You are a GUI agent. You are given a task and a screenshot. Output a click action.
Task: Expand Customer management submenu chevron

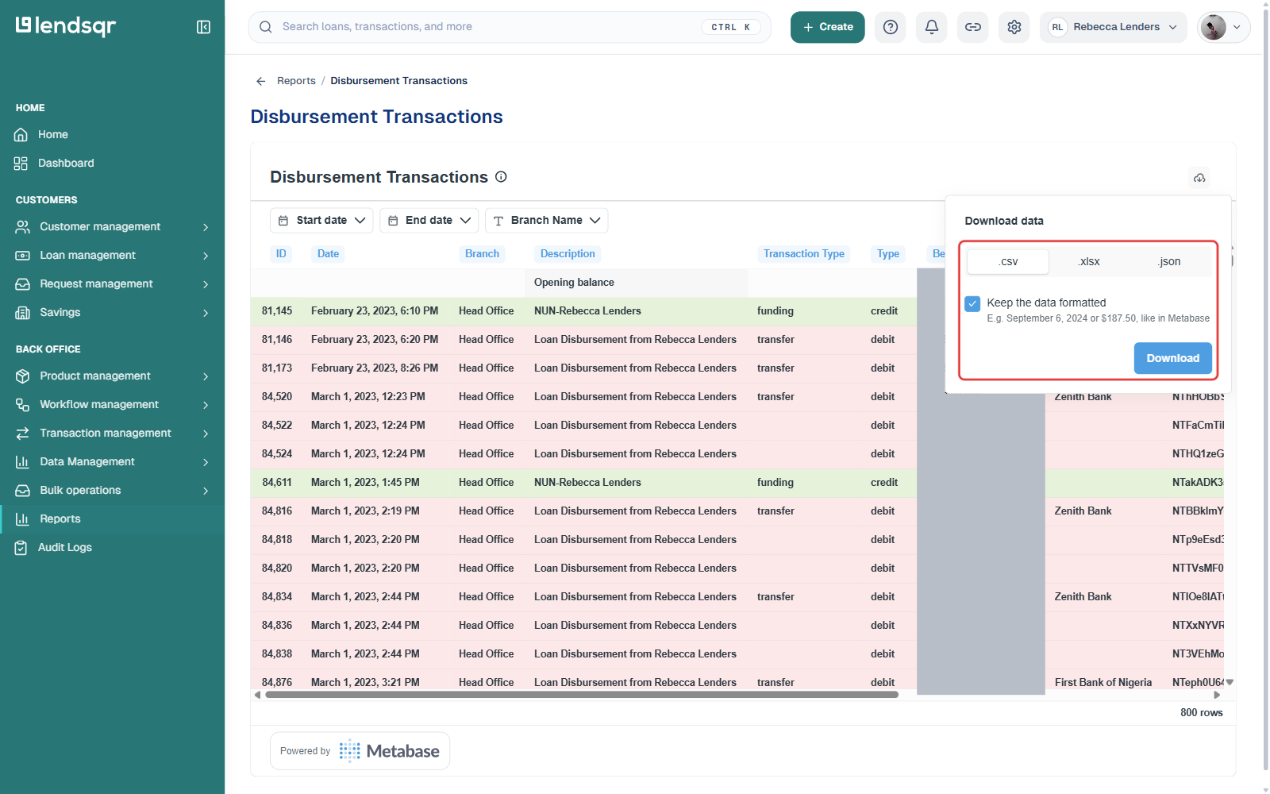206,227
